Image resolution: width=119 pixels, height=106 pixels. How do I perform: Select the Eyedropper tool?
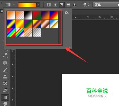click(x=5, y=55)
